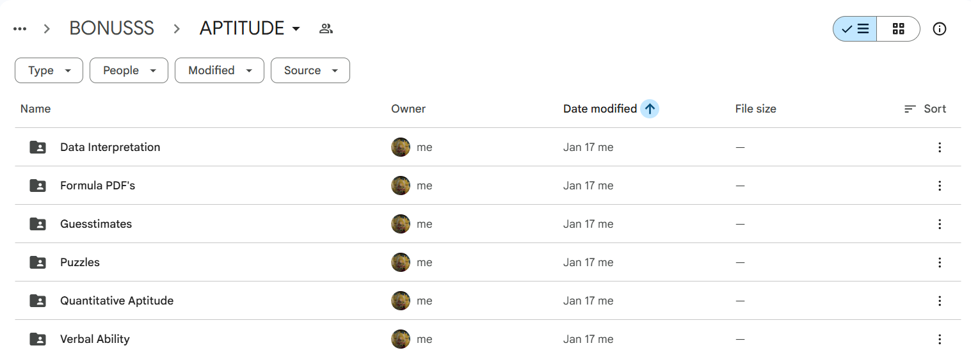
Task: Open the Source filter dropdown
Action: point(310,70)
